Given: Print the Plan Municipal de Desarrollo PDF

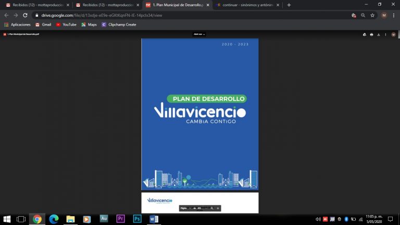Looking at the screenshot, I should (371, 34).
